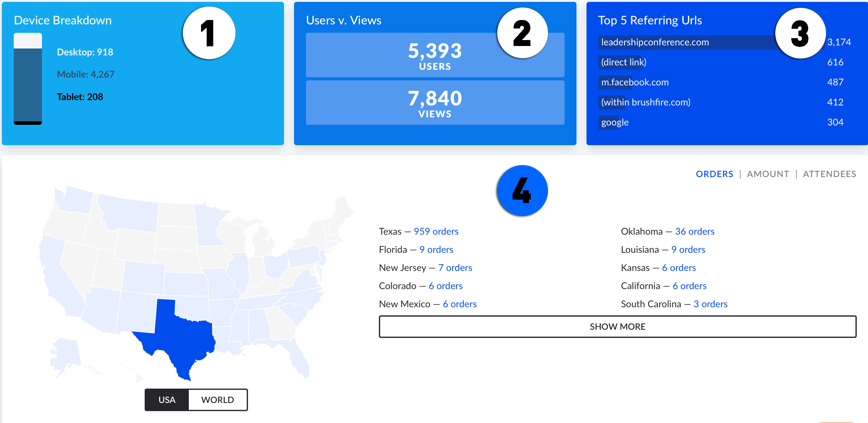Open the South Carolina 3 orders link
Image resolution: width=868 pixels, height=423 pixels.
pos(710,304)
